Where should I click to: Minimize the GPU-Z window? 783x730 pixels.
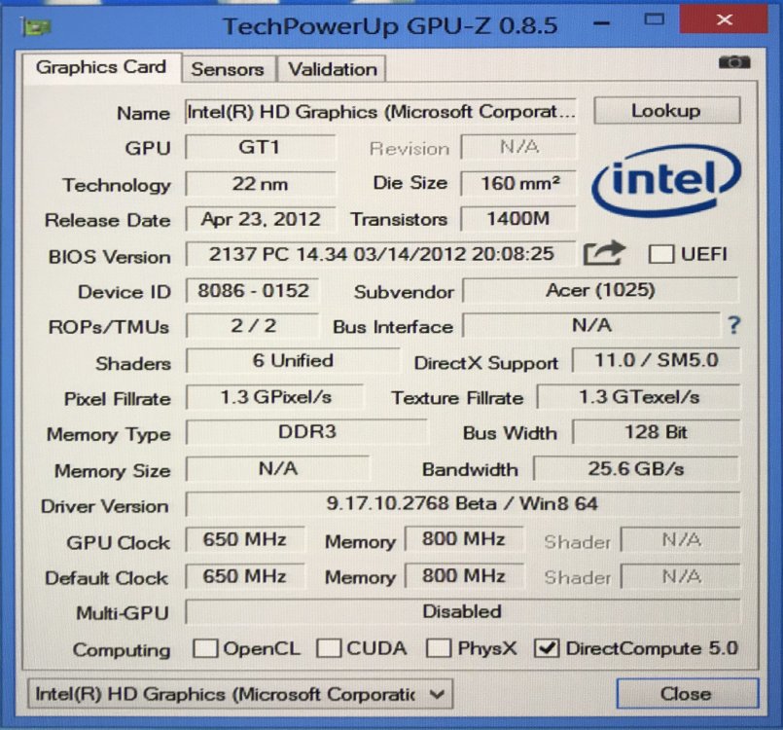pyautogui.click(x=602, y=23)
